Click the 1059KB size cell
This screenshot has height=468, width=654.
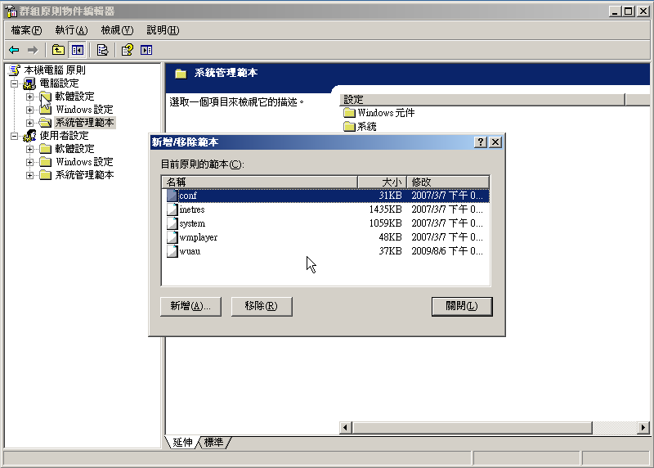[385, 223]
